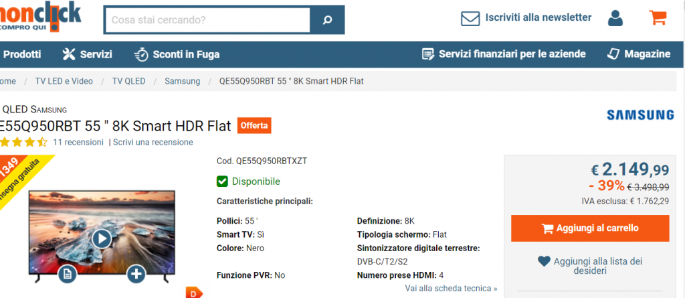Viewport: 685px width, 298px height.
Task: Open the user account icon
Action: (615, 18)
